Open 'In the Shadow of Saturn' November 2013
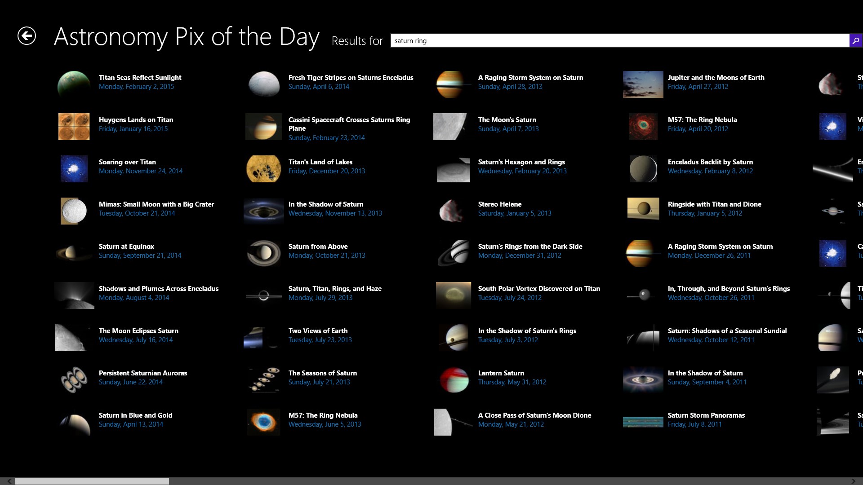 coord(326,204)
